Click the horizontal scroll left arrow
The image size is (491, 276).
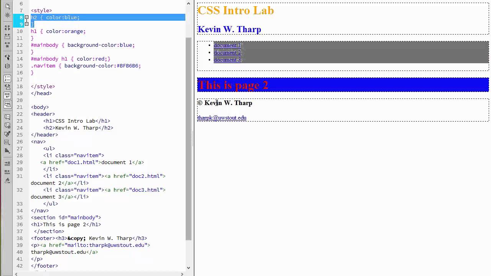(16, 274)
